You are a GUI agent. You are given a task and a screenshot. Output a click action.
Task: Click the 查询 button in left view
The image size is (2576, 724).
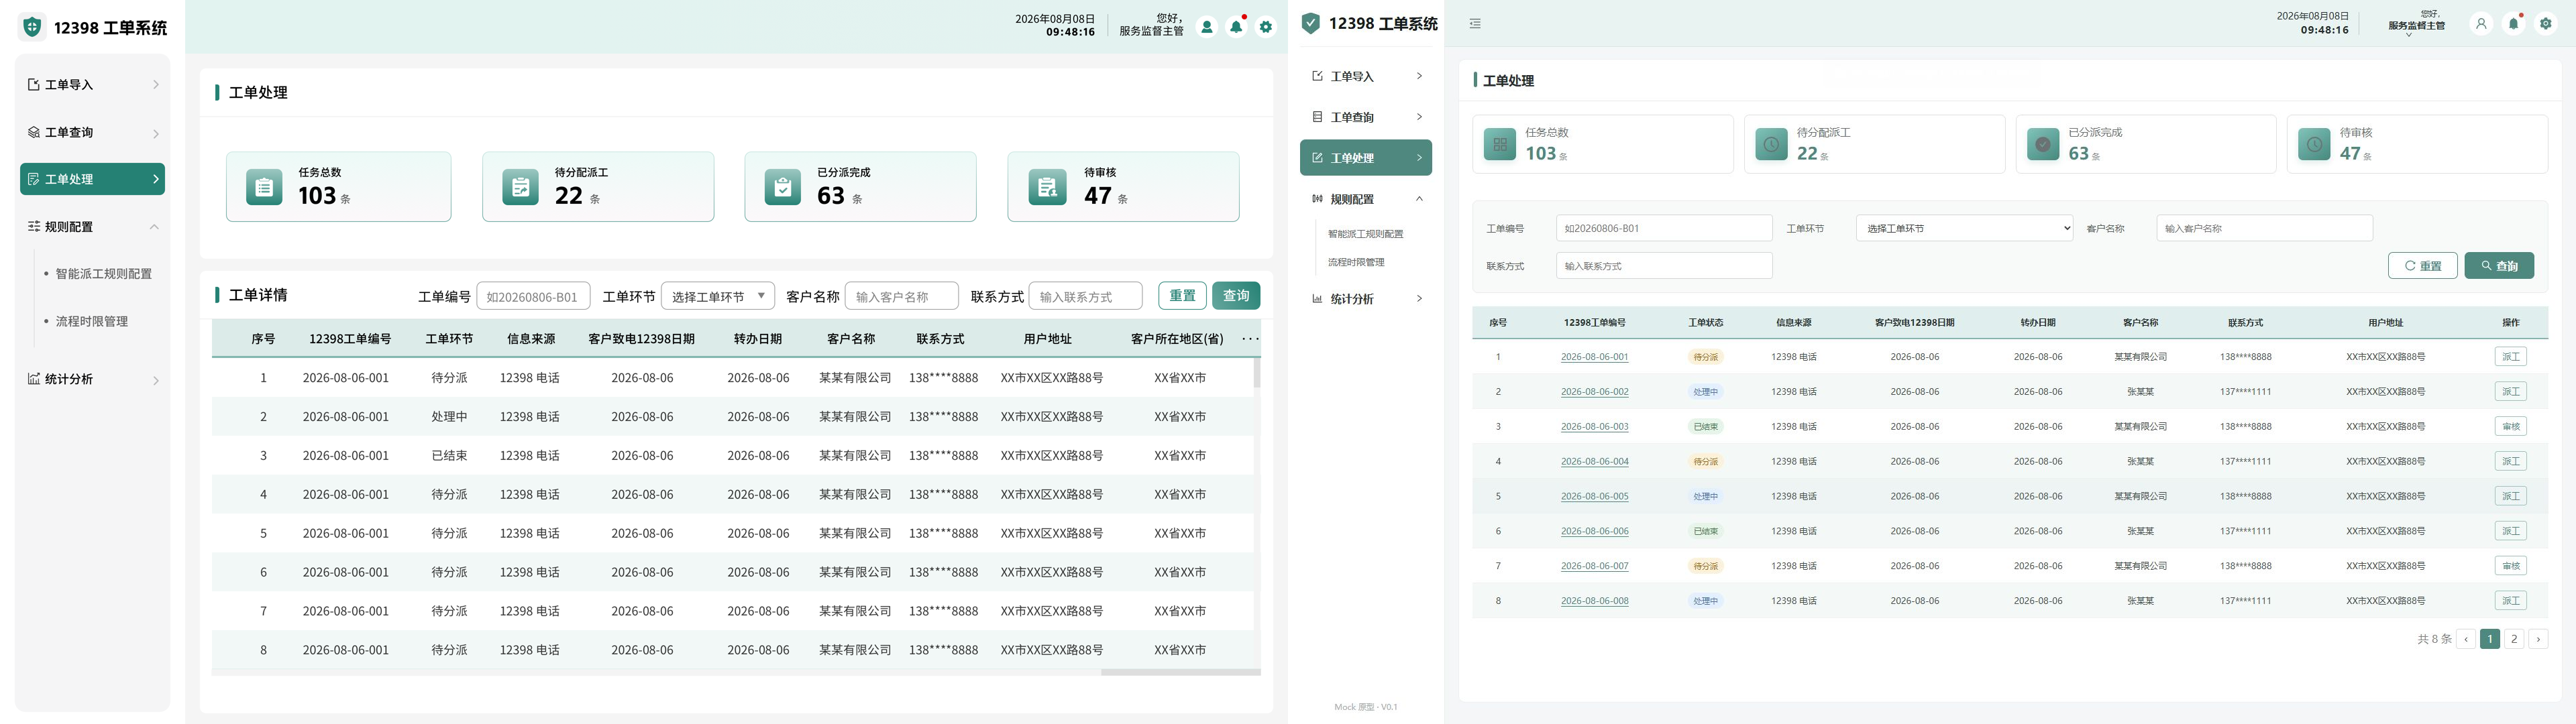coord(1236,296)
